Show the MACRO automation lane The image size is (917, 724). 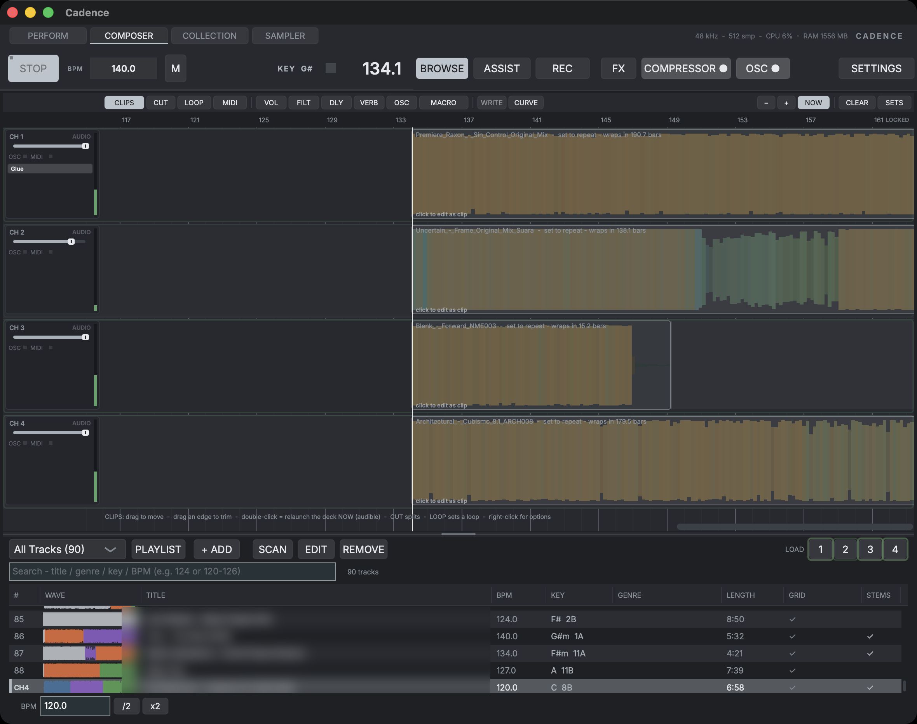(443, 103)
